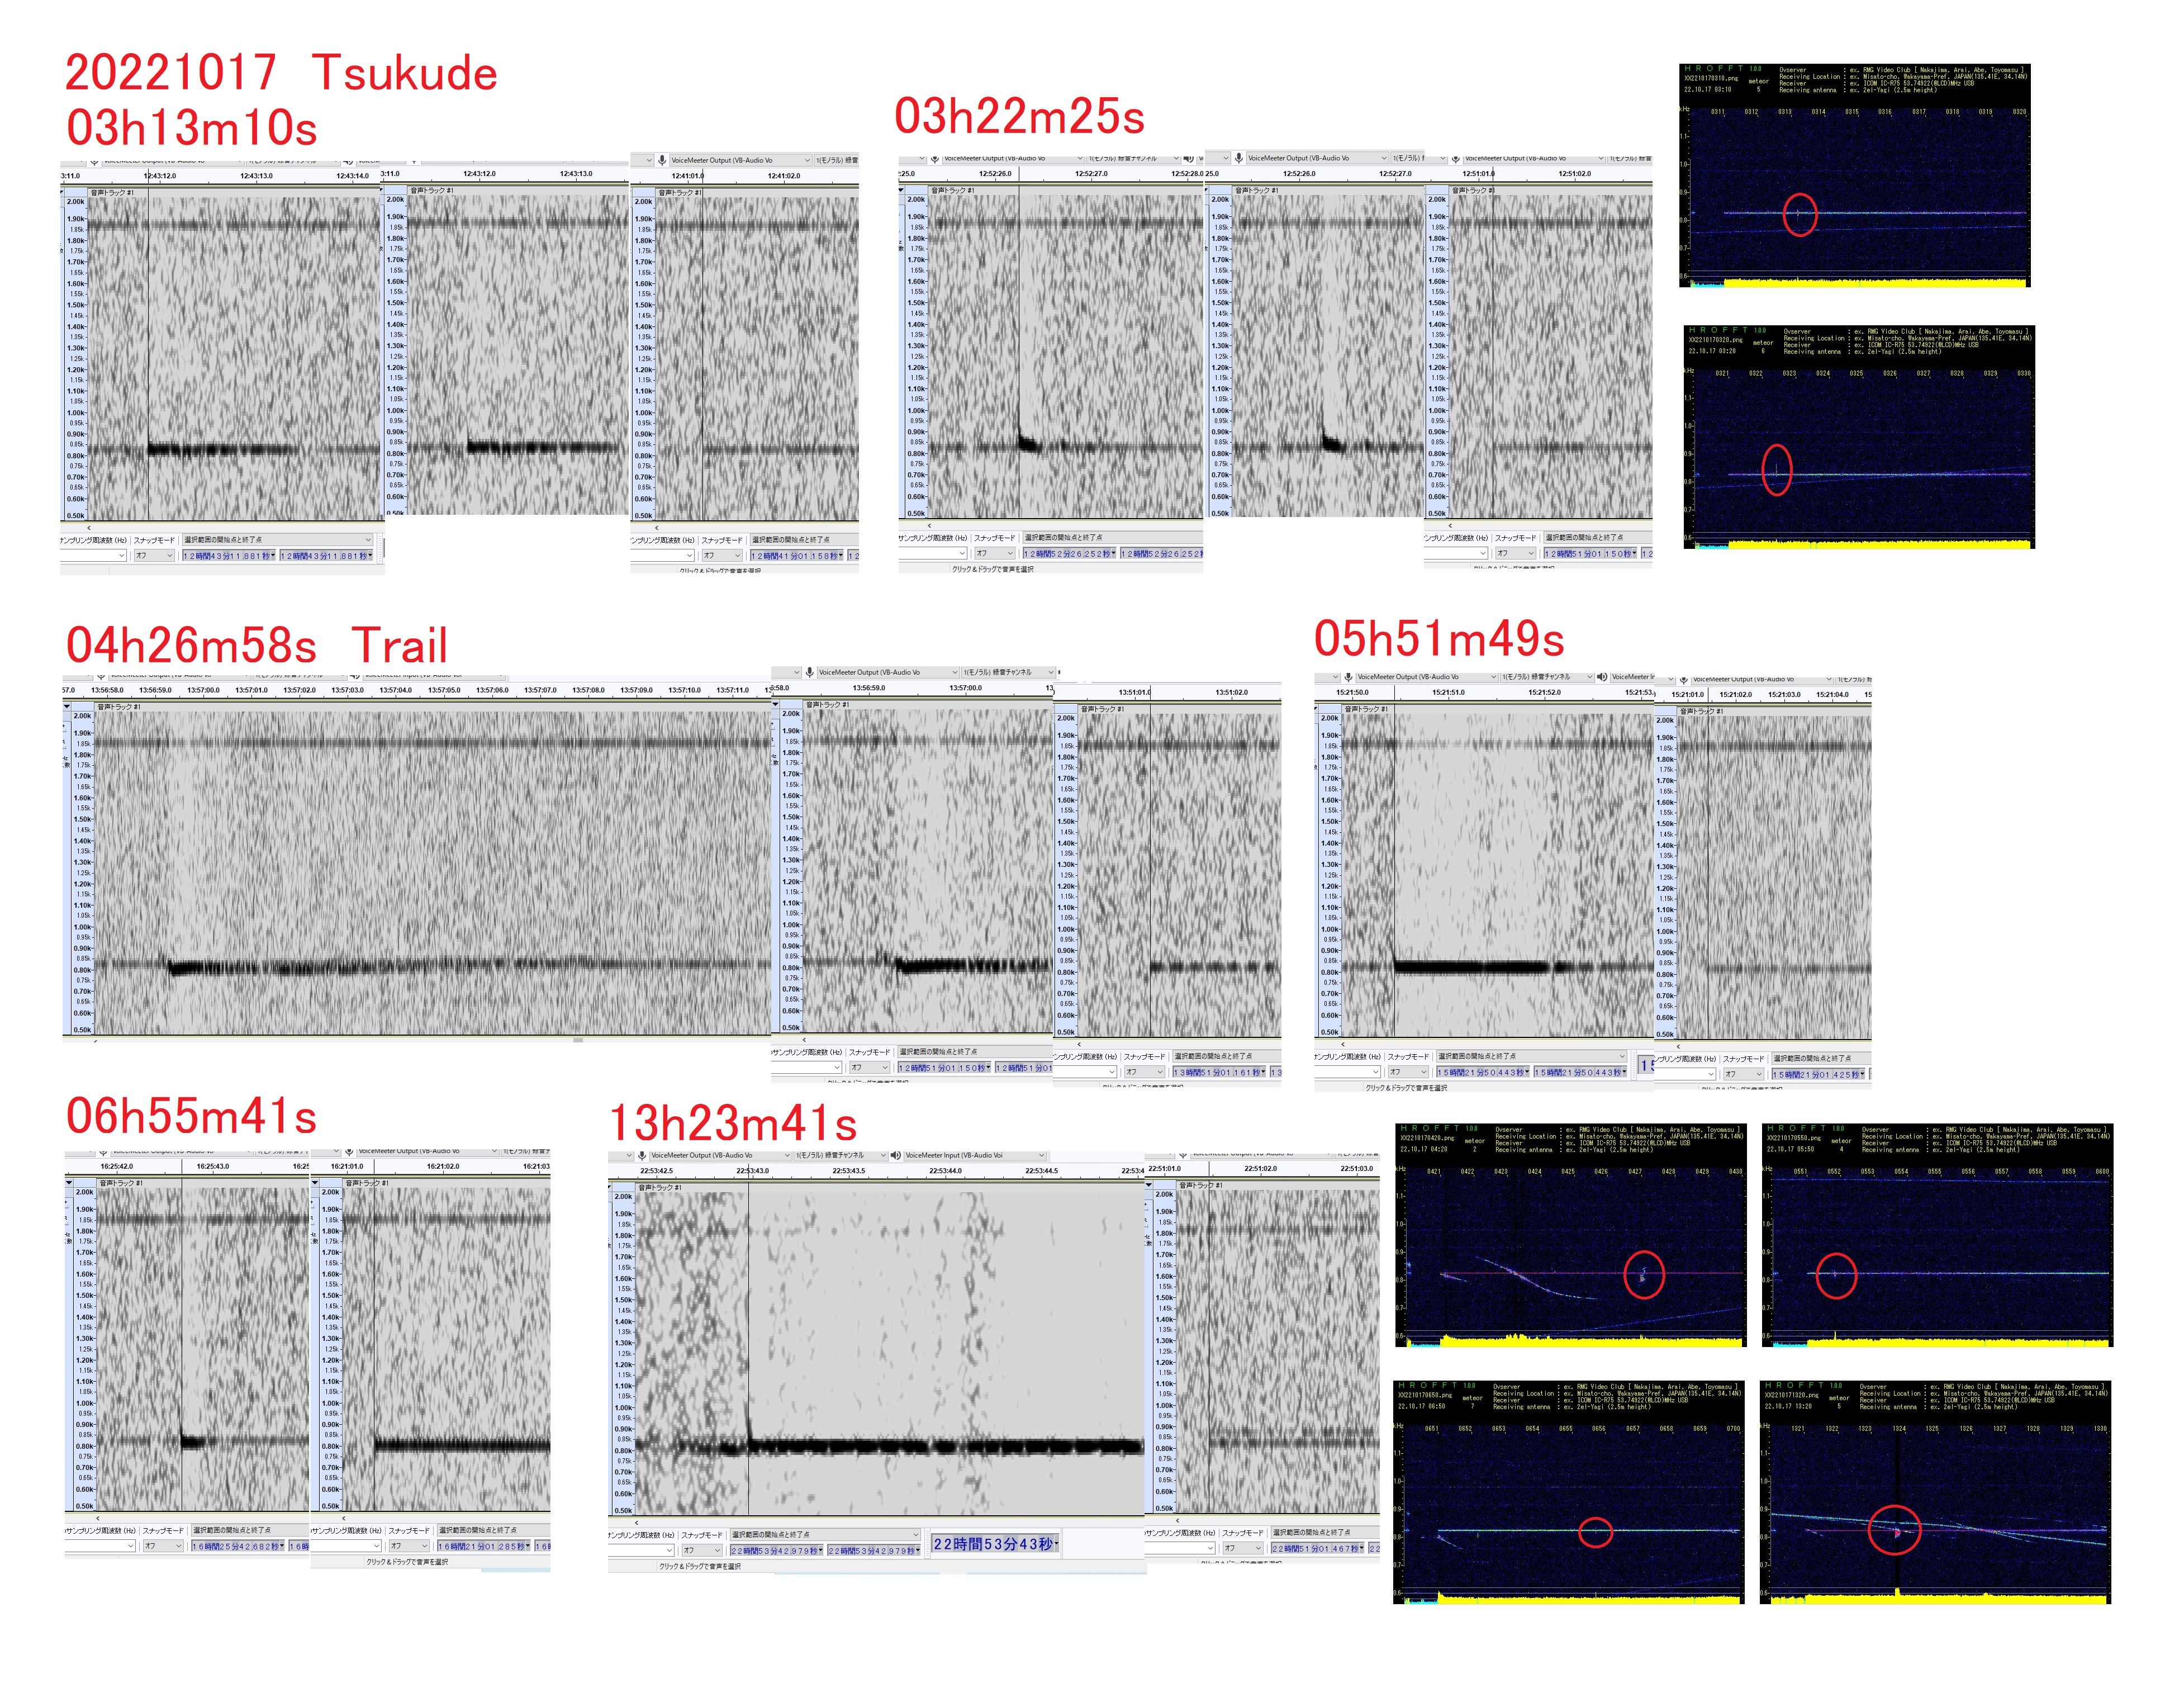This screenshot has width=2184, height=1688.
Task: Click microphone icon above 12:41:01.0 timeline
Action: click(661, 160)
